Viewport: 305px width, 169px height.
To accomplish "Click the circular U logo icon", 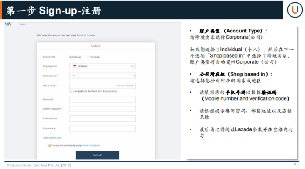I will [x=295, y=10].
